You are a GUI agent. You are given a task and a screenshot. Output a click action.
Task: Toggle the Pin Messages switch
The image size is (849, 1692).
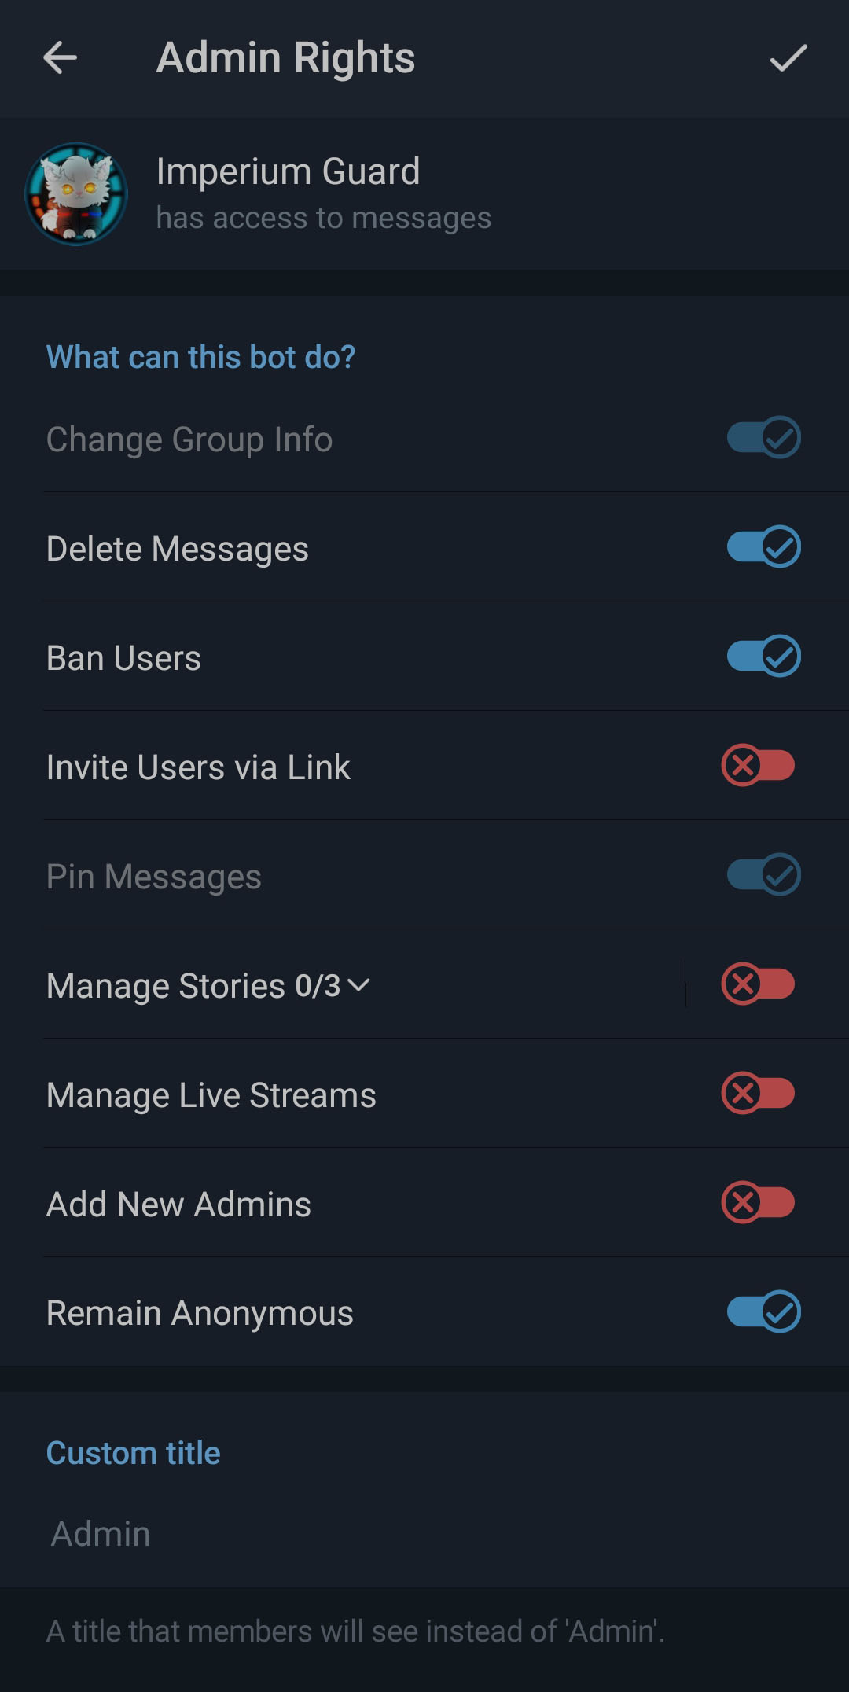(763, 875)
